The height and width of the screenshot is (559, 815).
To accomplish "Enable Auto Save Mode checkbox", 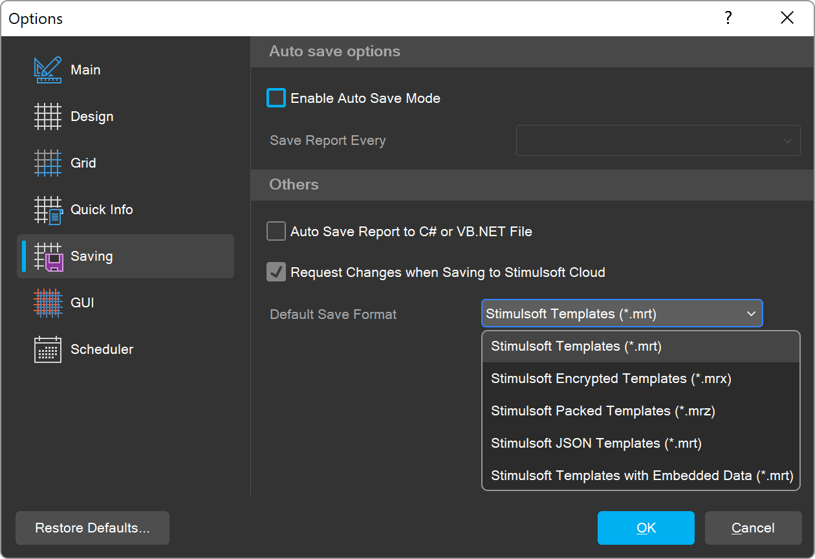I will pyautogui.click(x=276, y=98).
